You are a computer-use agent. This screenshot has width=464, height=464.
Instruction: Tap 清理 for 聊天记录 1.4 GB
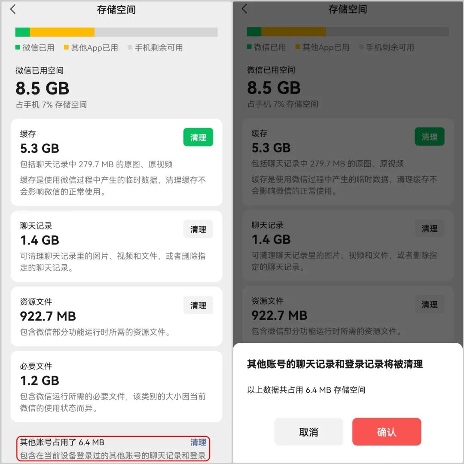(x=198, y=229)
